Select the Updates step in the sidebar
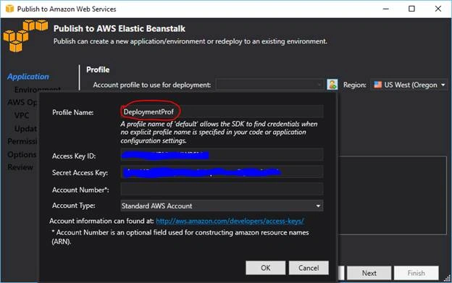The image size is (452, 283). coord(26,129)
